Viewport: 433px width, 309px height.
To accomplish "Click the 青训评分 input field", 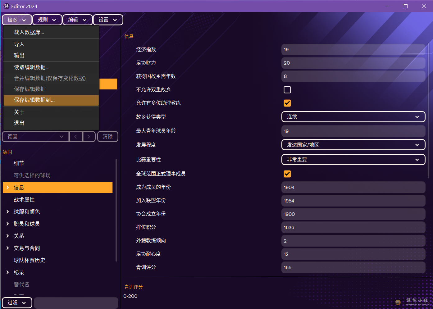I will 353,268.
